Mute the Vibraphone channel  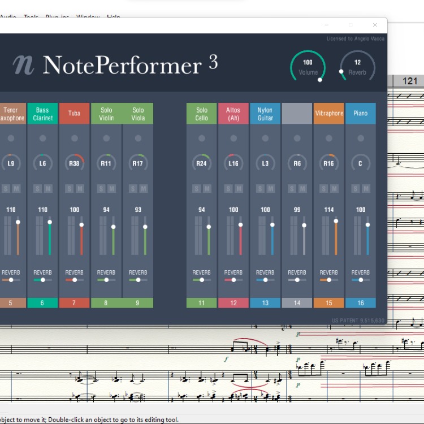click(334, 188)
